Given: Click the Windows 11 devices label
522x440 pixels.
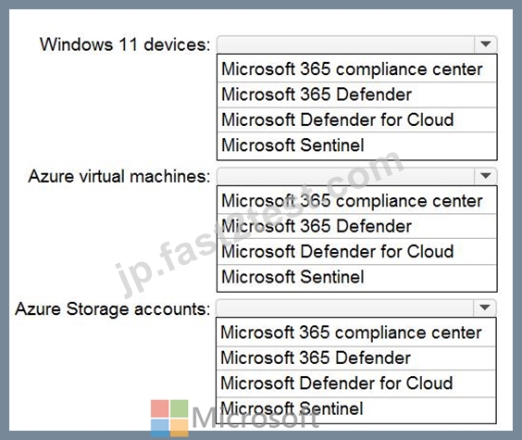Looking at the screenshot, I should click(x=125, y=44).
